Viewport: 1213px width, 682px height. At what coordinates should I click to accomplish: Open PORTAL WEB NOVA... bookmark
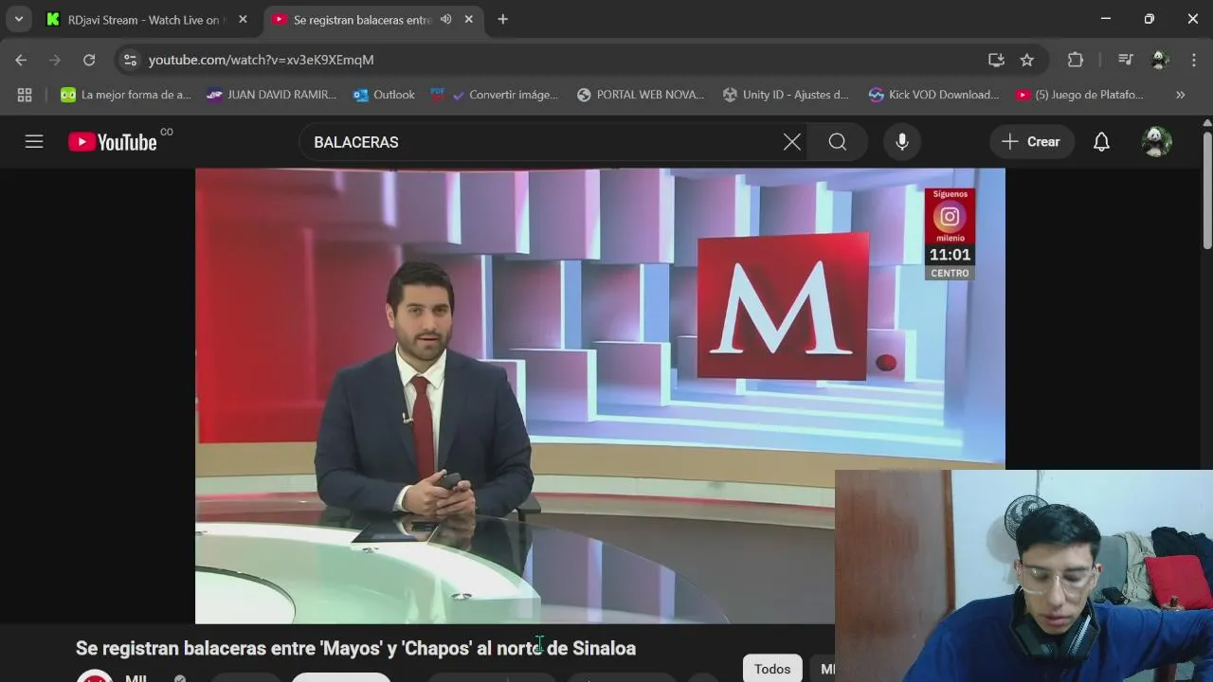click(641, 95)
